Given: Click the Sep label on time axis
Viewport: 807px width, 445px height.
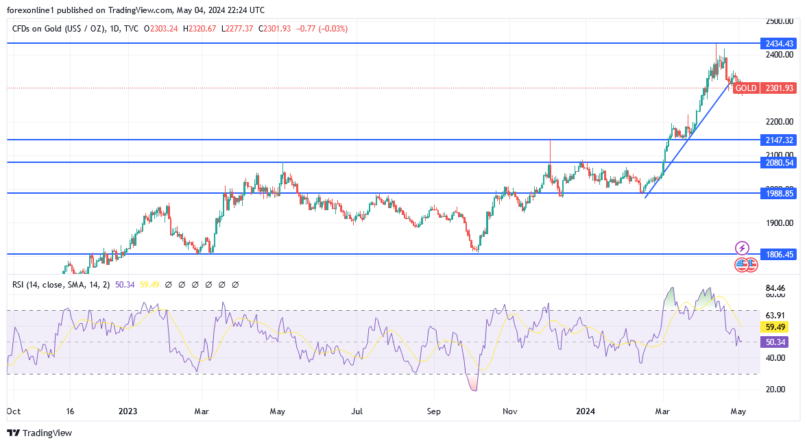Looking at the screenshot, I should [x=434, y=411].
